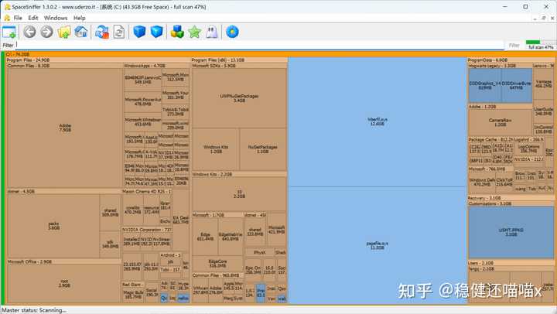Go to upper folder level icon
557x314 pixels.
point(64,32)
